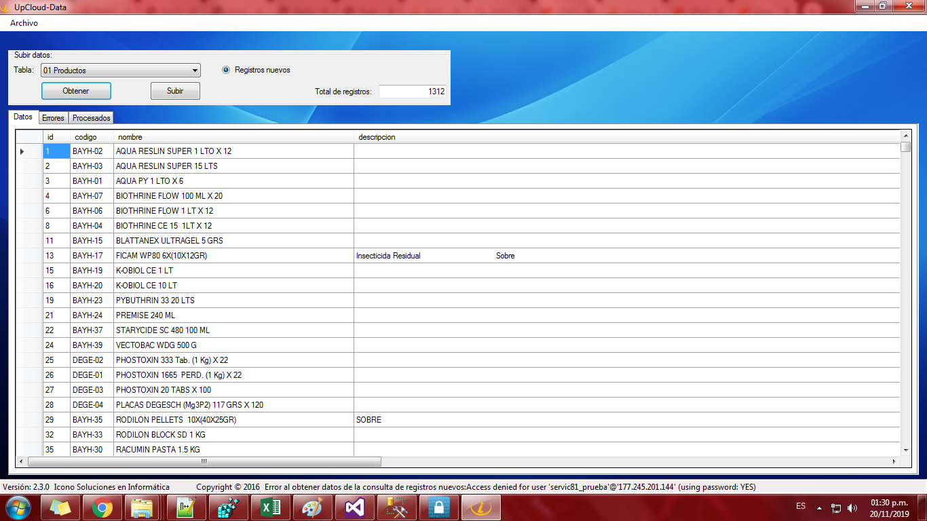The height and width of the screenshot is (521, 927).
Task: Open Visual Studio from the taskbar
Action: (355, 507)
